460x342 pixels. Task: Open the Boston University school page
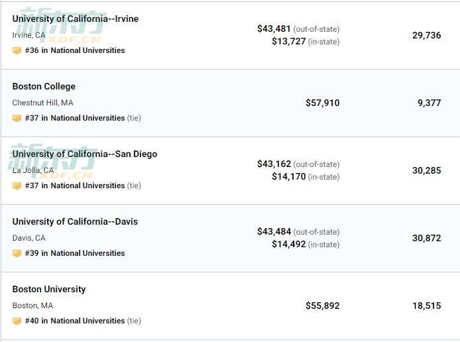point(49,289)
